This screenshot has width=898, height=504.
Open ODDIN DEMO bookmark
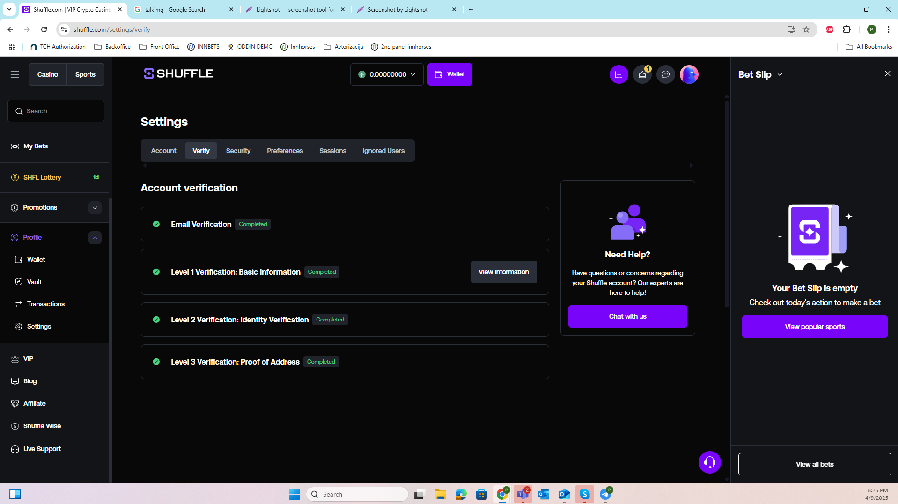click(250, 47)
